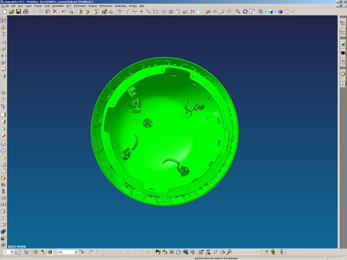Screen dimensions: 347x260
Task: Toggle the curve Control Point snap
Action: tap(121, 252)
